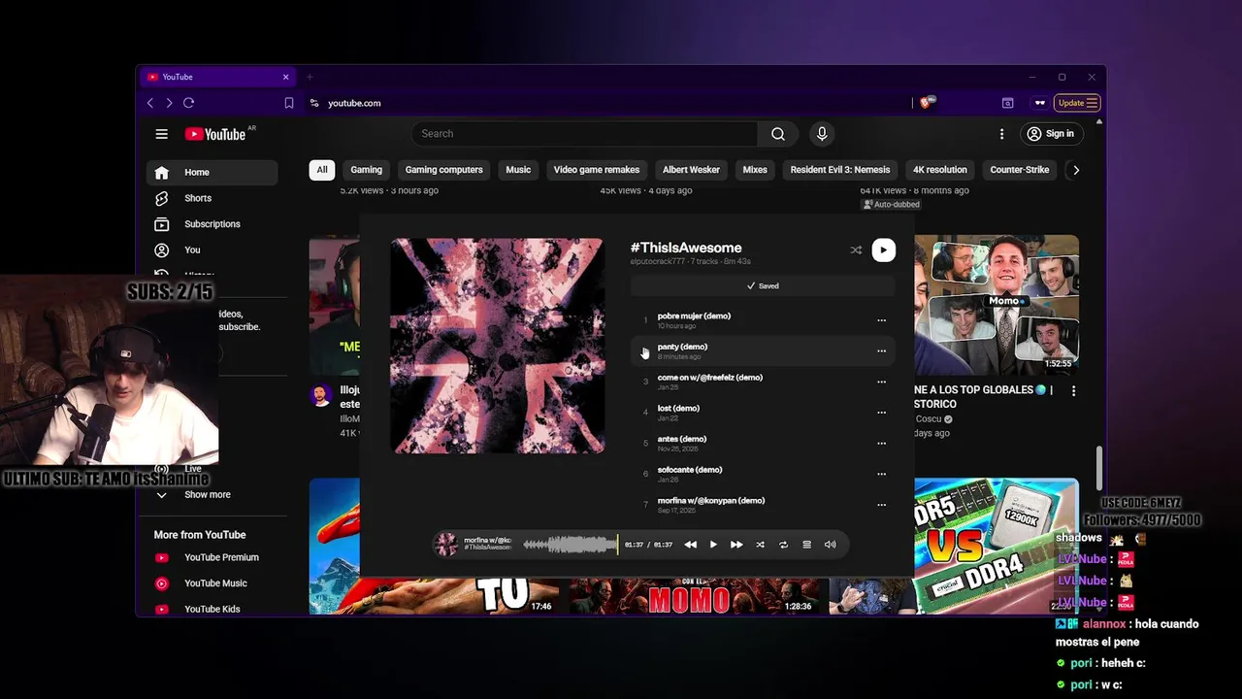Show more filter chips with right chevron

pyautogui.click(x=1075, y=170)
